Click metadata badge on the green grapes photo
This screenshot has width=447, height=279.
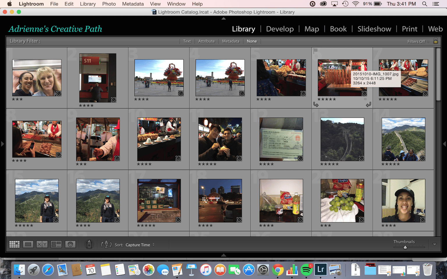click(361, 220)
